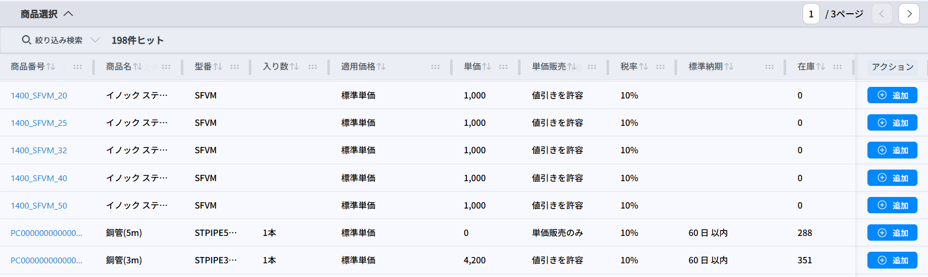The image size is (928, 277).
Task: Add product 1400_SFVM_25 via 追加 button
Action: click(x=892, y=123)
